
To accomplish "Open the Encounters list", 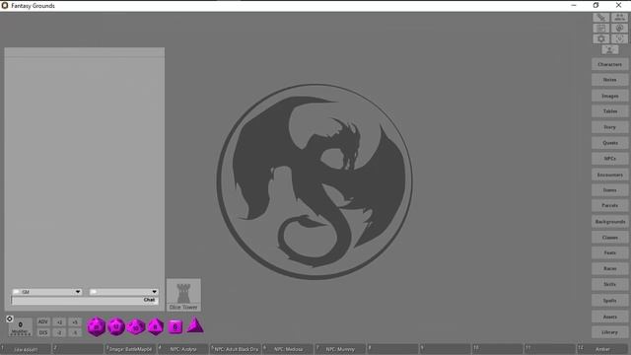I will tap(609, 175).
